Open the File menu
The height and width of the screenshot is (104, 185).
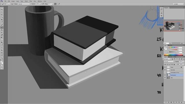click(x=5, y=1)
